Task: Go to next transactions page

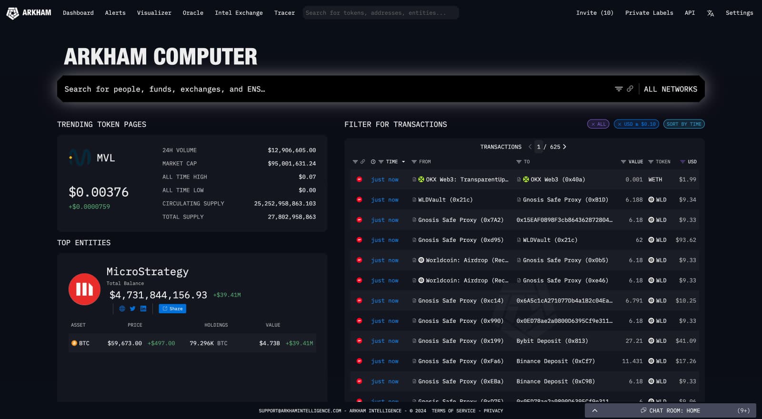Action: click(x=564, y=147)
